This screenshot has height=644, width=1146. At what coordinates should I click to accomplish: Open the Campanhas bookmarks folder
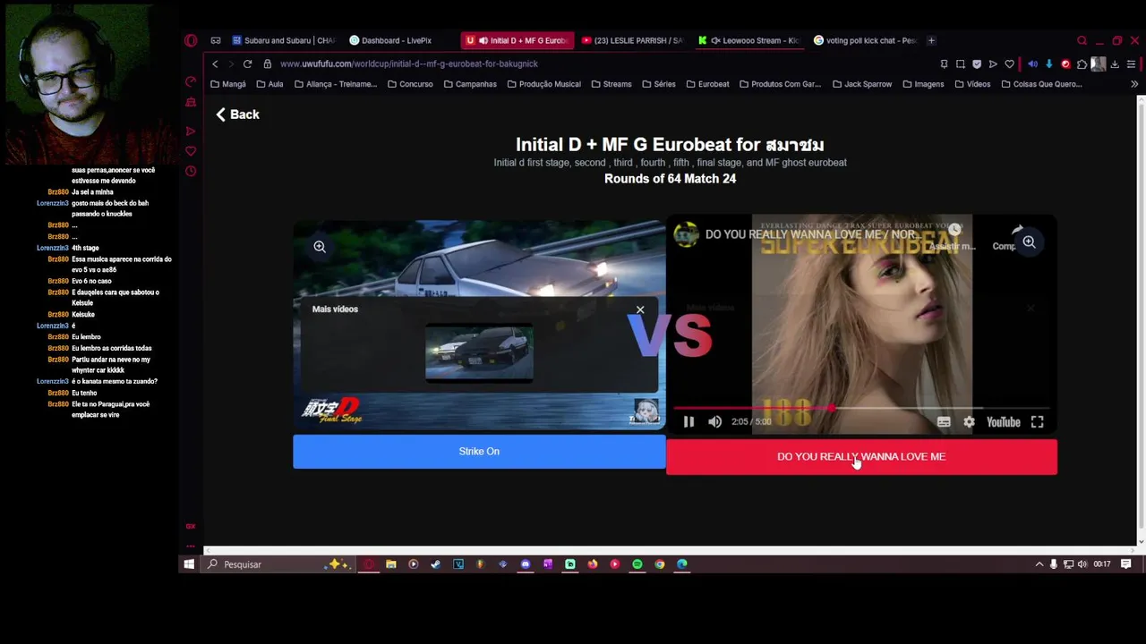[469, 84]
